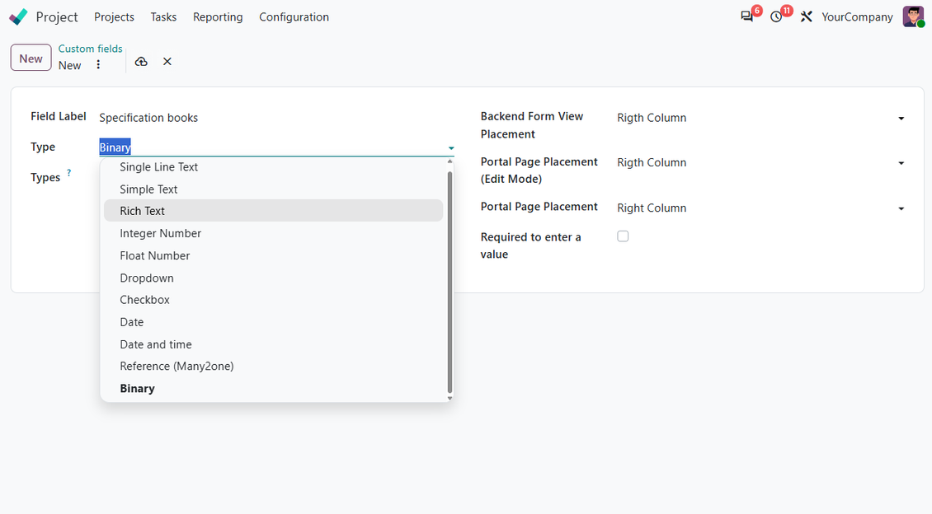This screenshot has width=932, height=514.
Task: Choose Date and time option
Action: tap(274, 344)
